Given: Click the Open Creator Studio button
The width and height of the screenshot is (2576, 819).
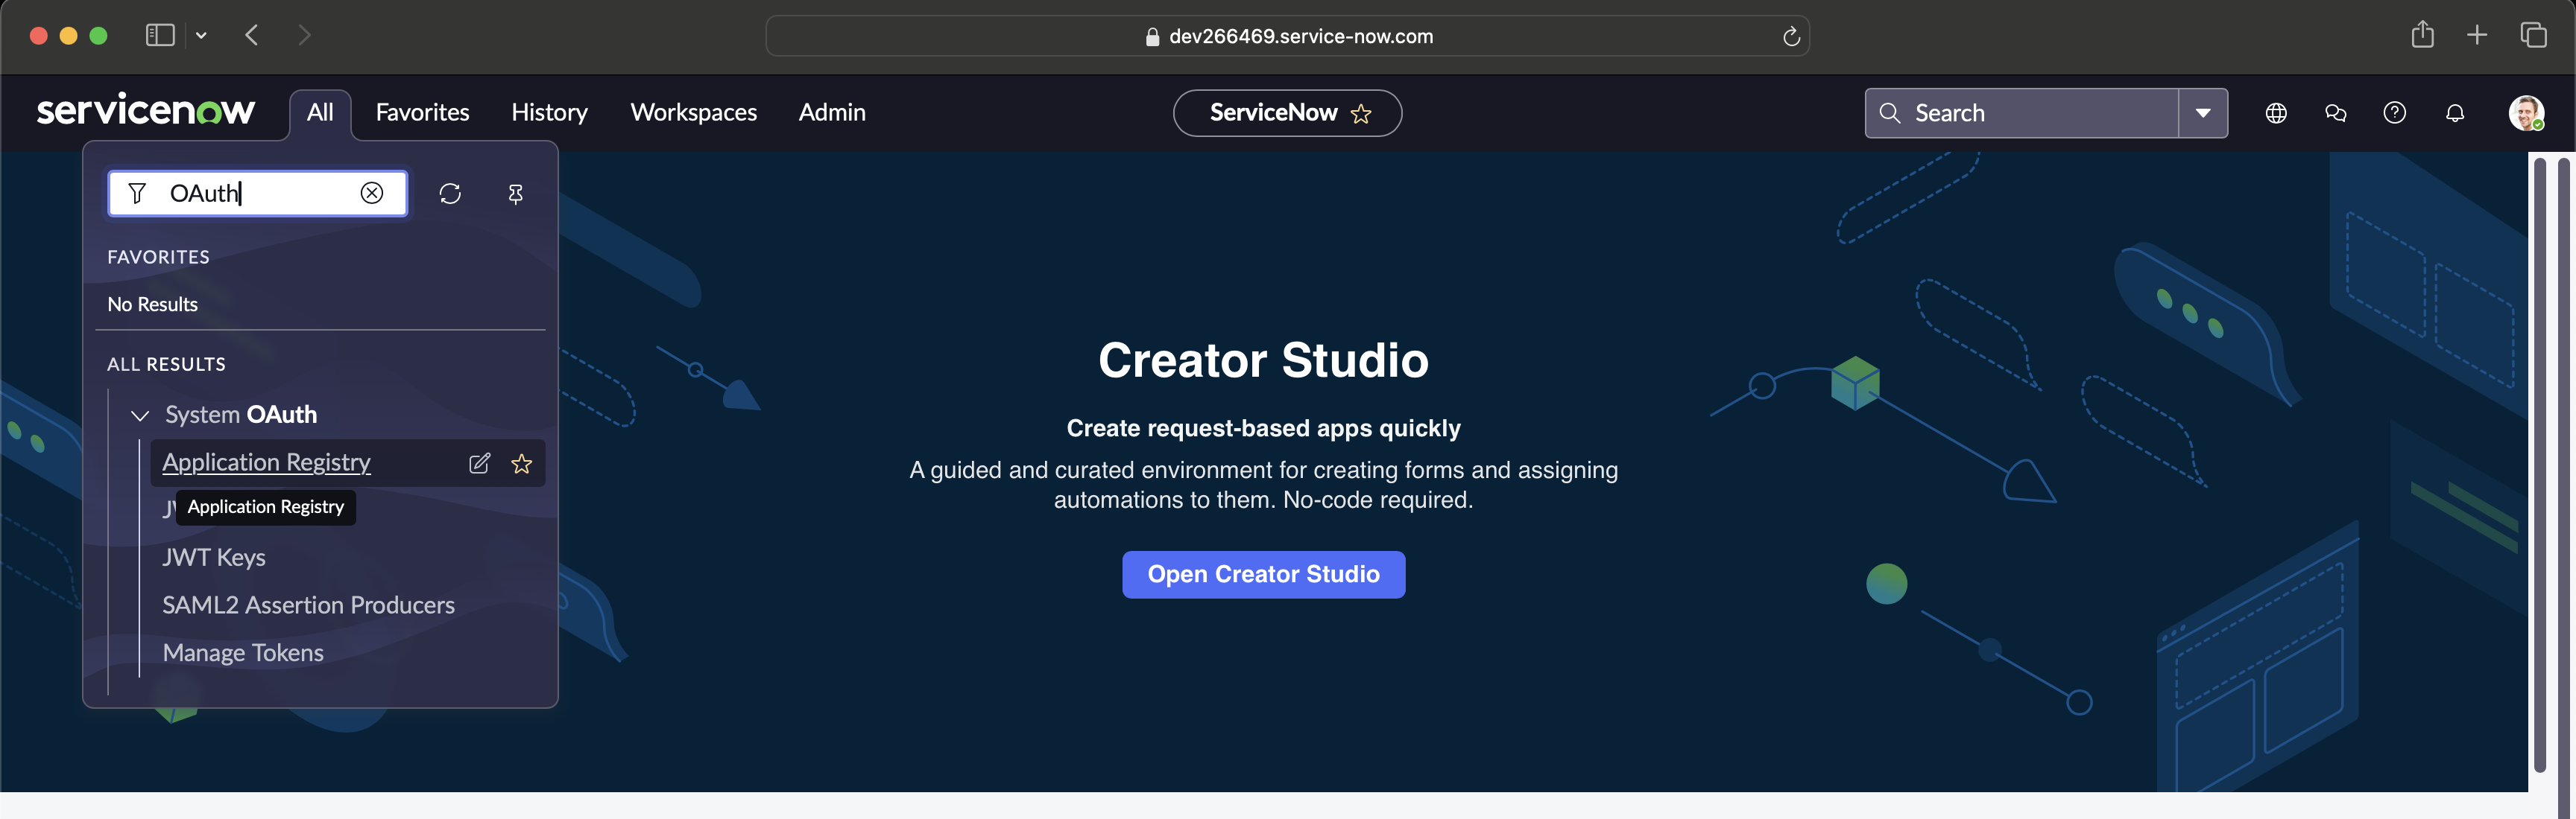Looking at the screenshot, I should 1263,574.
